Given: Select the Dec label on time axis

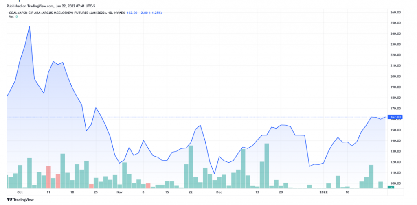Looking at the screenshot, I should 219,192.
